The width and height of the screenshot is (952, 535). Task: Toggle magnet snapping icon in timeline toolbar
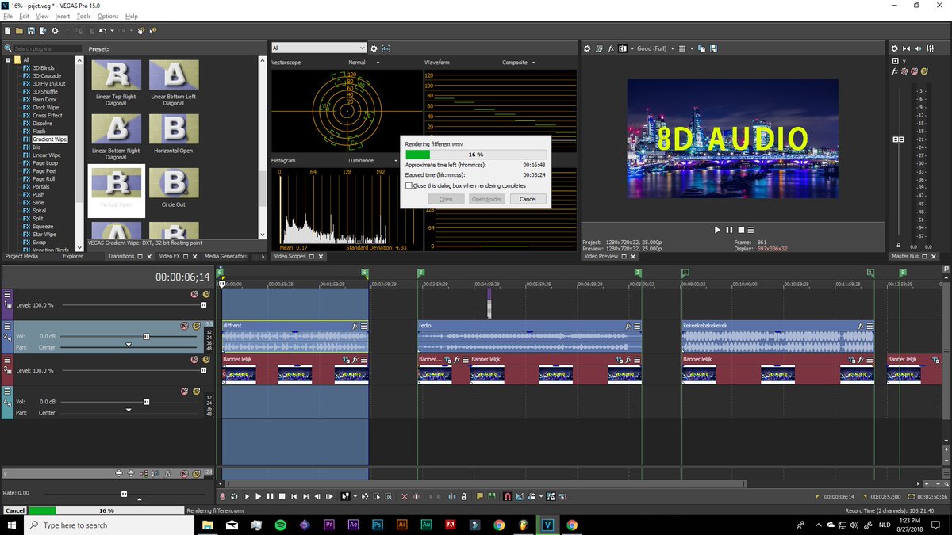coord(508,496)
